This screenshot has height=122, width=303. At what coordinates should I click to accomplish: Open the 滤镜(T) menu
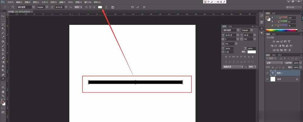click(62, 2)
